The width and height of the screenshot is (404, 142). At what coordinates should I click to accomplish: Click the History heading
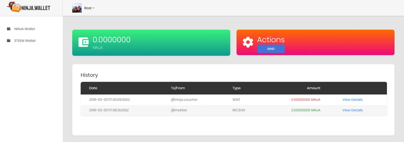(89, 75)
